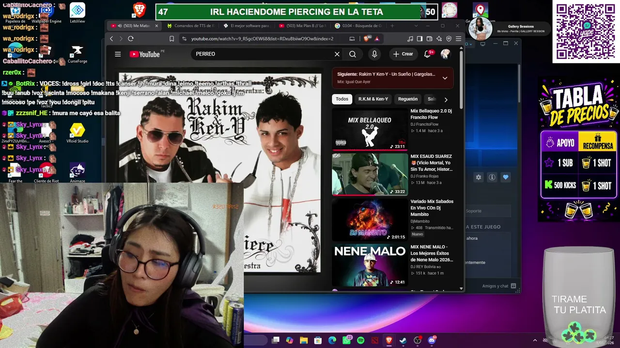Open the Brave Rewards triangle icon
620x348 pixels.
click(376, 39)
